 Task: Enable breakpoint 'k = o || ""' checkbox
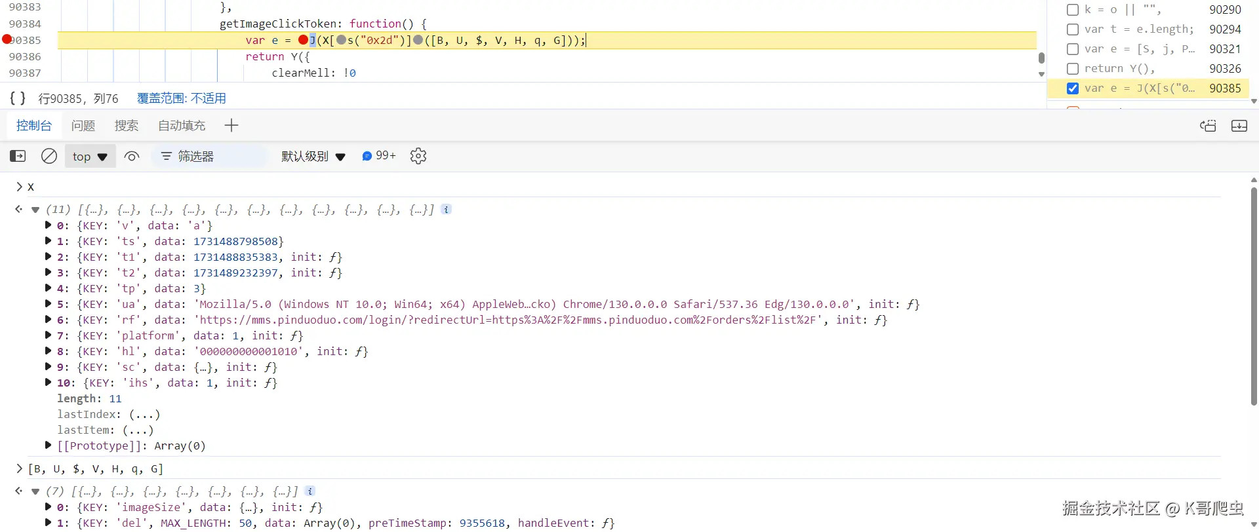[x=1073, y=10]
